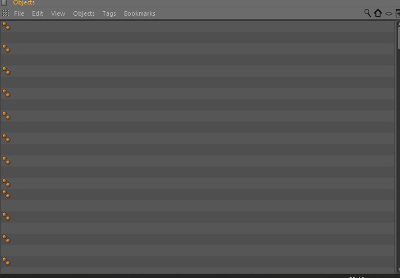Click the bottommost orange object icon
The image size is (400, 278).
point(6,261)
